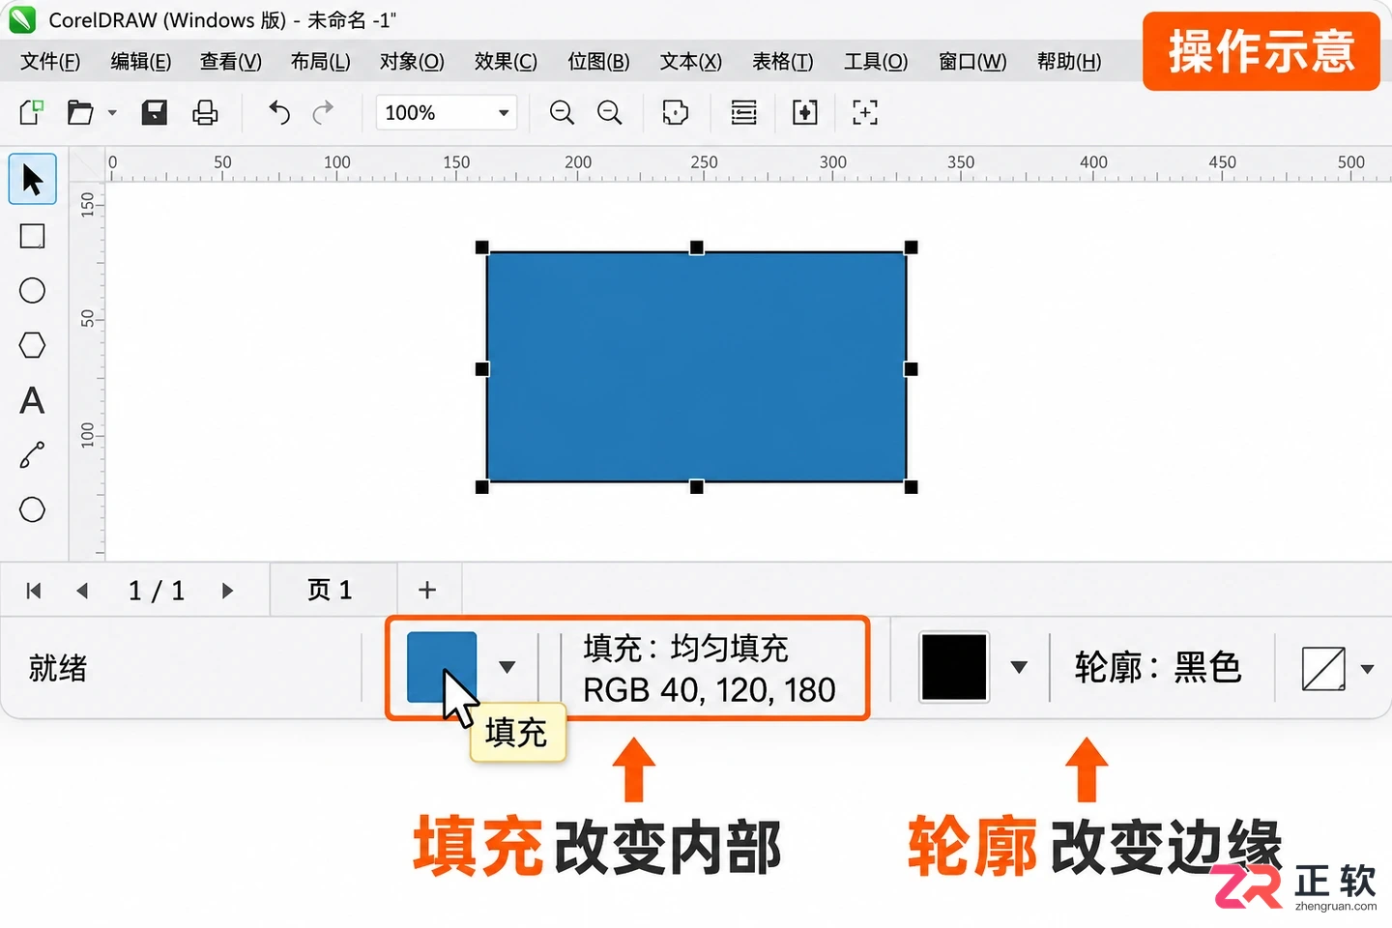
Task: Click the first magnifier zoom icon
Action: click(562, 113)
